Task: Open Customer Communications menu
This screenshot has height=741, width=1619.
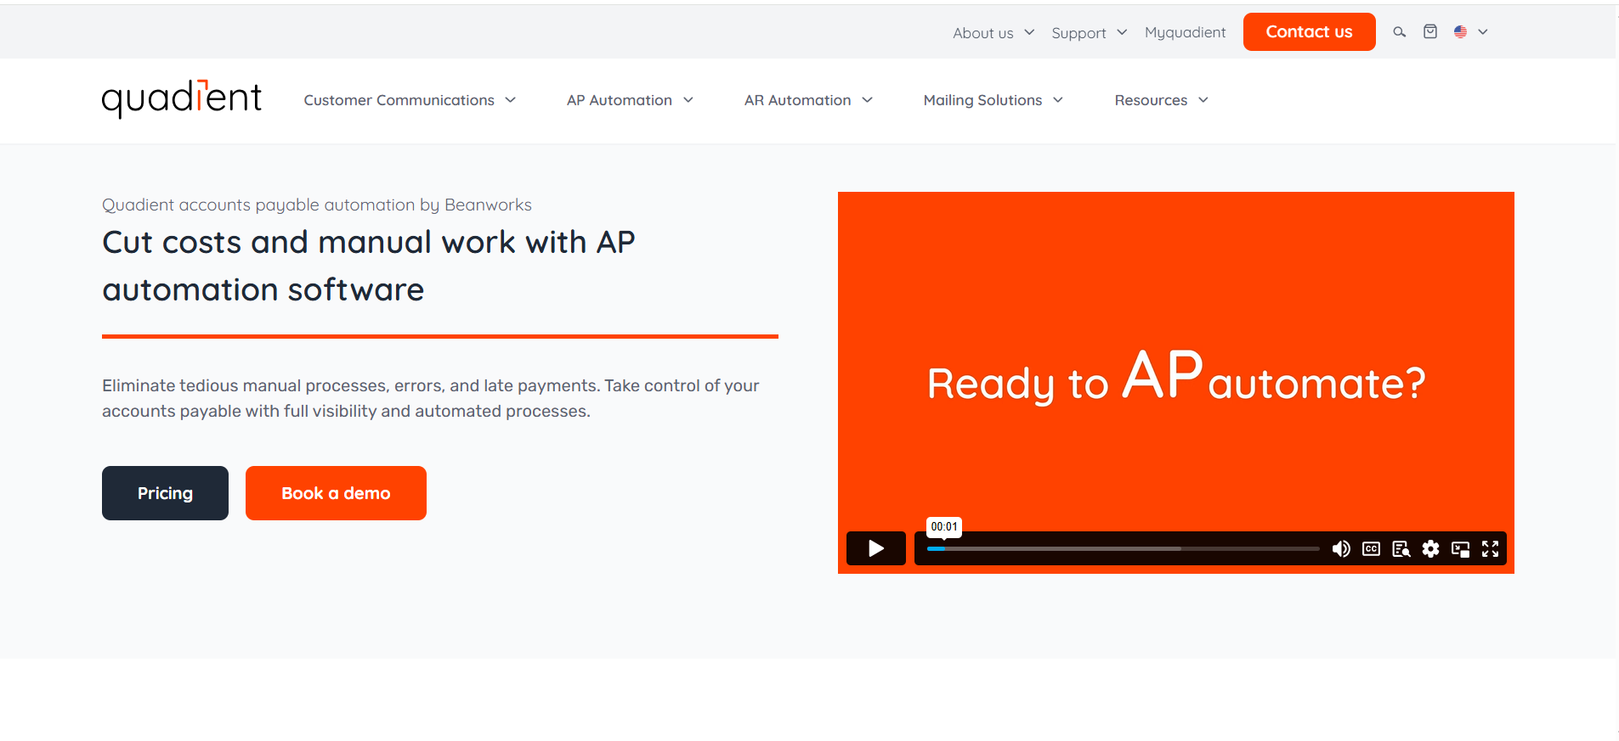Action: coord(399,100)
